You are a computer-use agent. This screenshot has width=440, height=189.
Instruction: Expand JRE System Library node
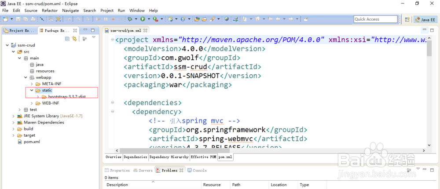click(13, 116)
